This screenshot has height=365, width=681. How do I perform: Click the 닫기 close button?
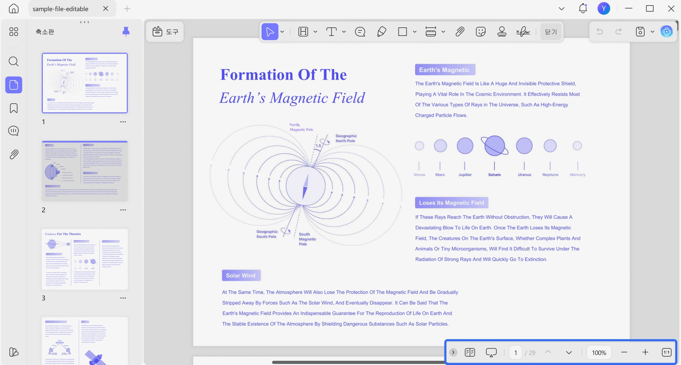[551, 32]
